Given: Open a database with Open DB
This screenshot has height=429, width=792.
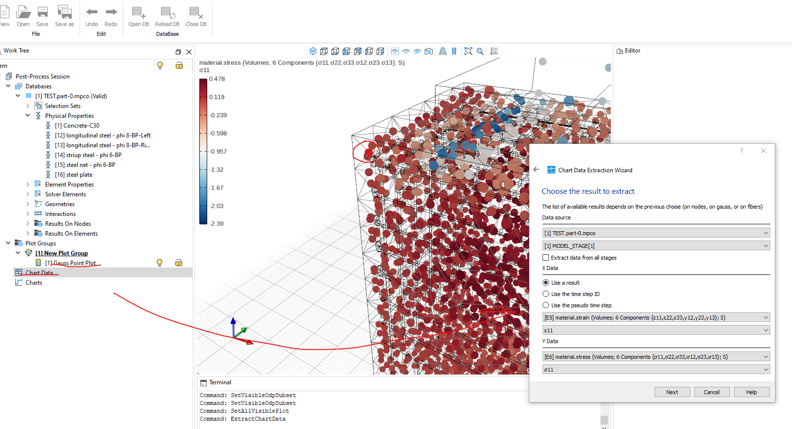Looking at the screenshot, I should coord(138,12).
